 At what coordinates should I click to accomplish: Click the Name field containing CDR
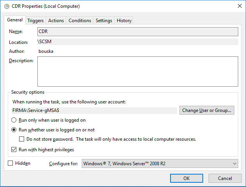point(137,31)
